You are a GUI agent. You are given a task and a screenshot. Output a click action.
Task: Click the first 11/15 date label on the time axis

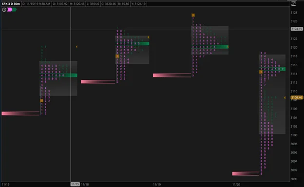click(5, 184)
